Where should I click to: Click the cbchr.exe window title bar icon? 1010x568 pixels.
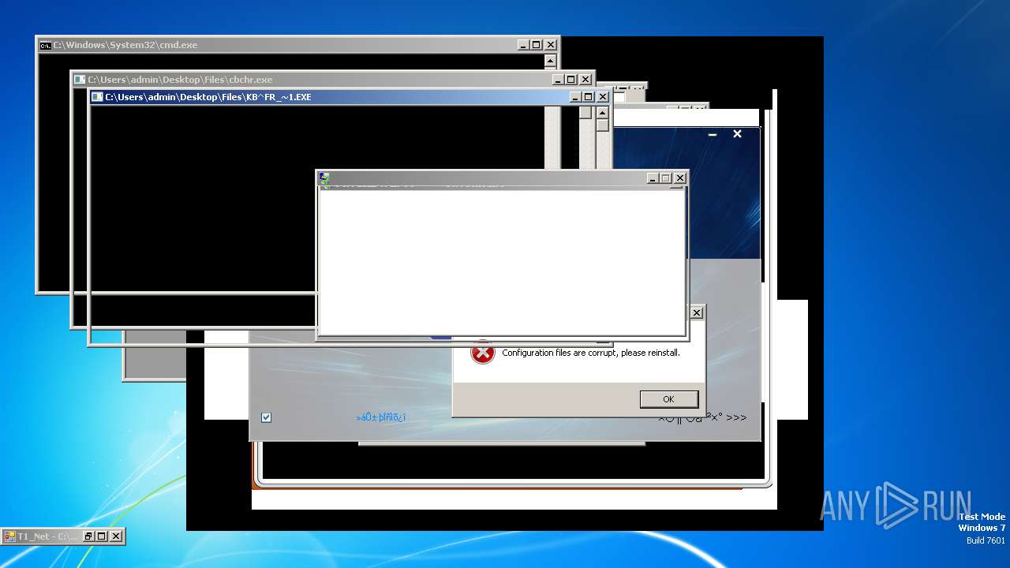(80, 80)
